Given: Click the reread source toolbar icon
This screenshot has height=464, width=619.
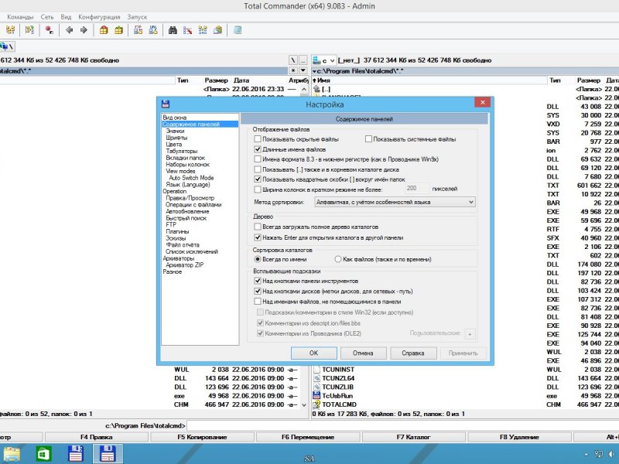Looking at the screenshot, I should (10, 30).
